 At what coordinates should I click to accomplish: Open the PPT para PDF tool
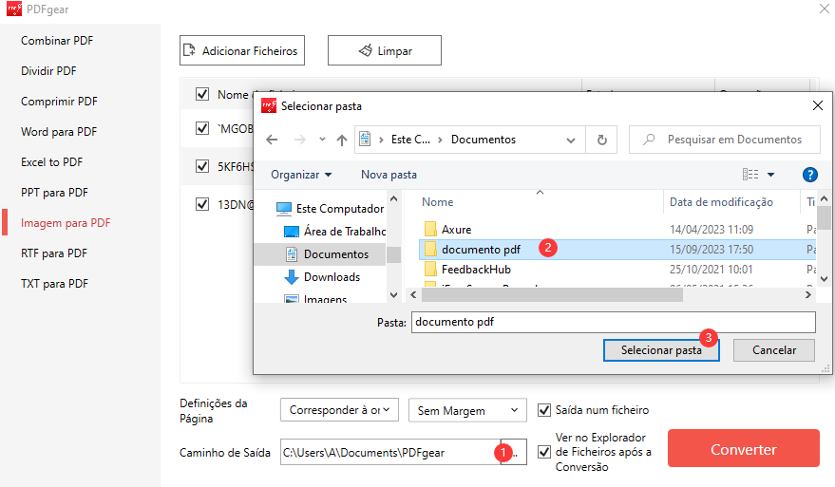[x=54, y=192]
